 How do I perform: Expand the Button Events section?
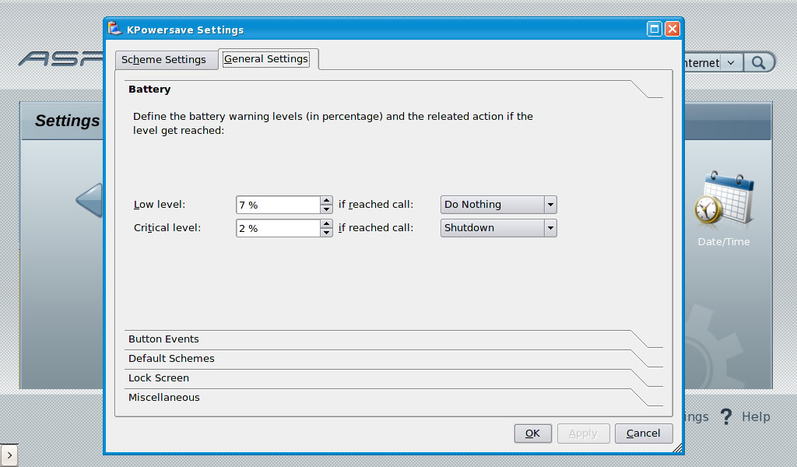click(393, 339)
